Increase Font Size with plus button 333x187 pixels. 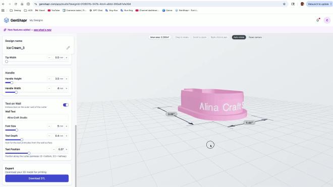click(x=67, y=126)
